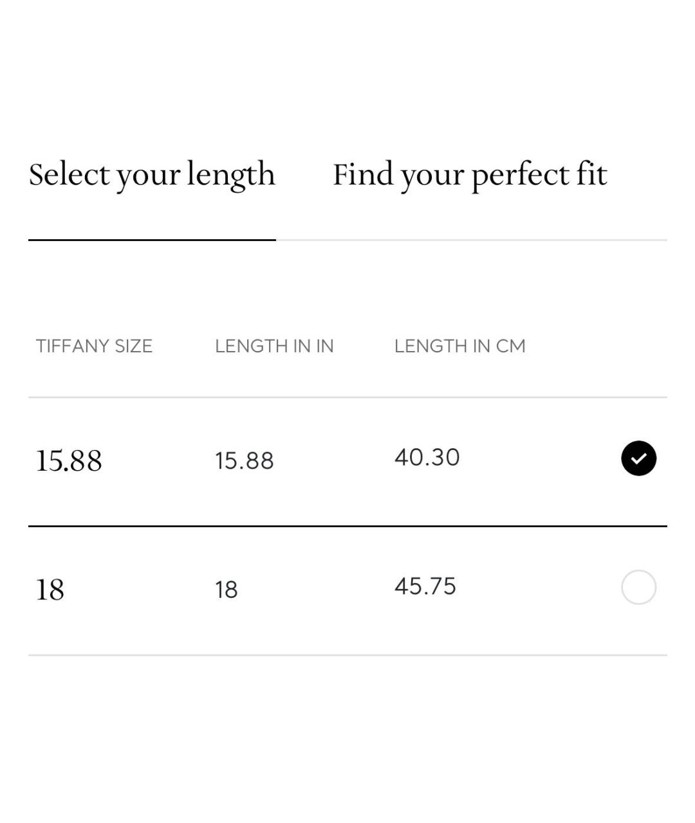Open the Select your length tab

tap(152, 175)
